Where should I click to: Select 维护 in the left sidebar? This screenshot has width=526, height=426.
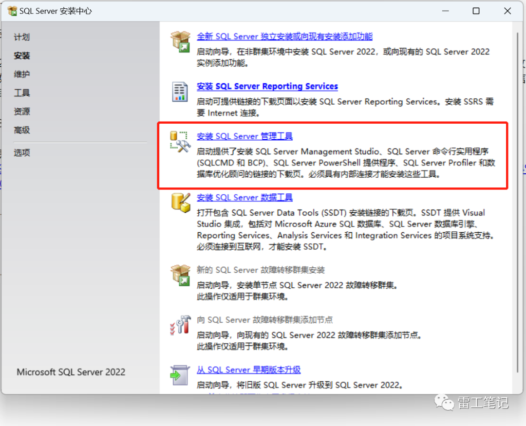coord(22,74)
